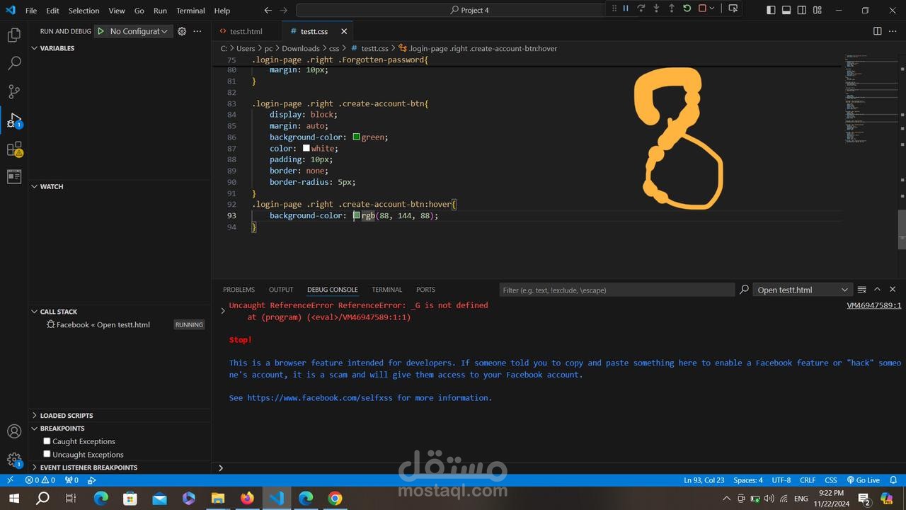Open the facebook.com/selfxss link
Screen dimensions: 906x510
click(x=319, y=397)
